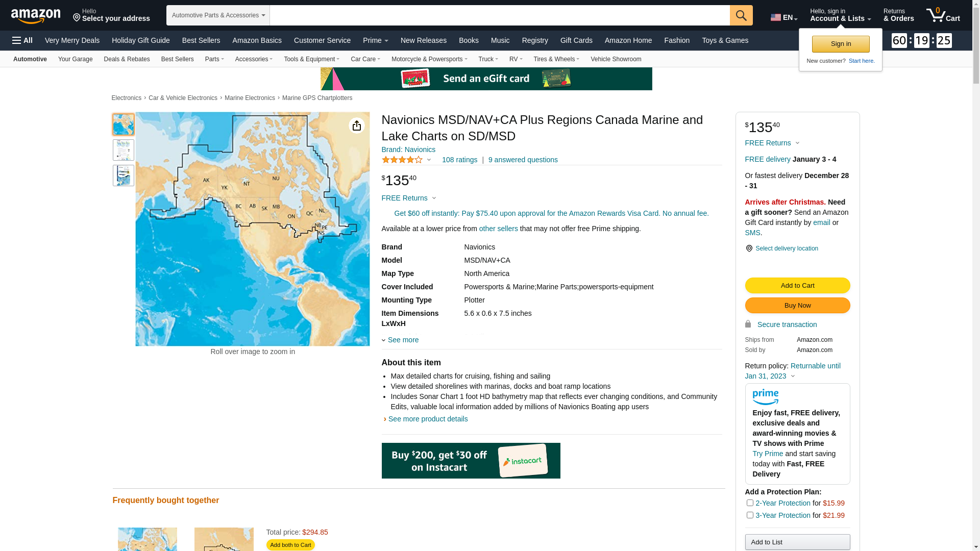Check the 2-Year Protection checkbox
980x551 pixels.
pos(750,503)
